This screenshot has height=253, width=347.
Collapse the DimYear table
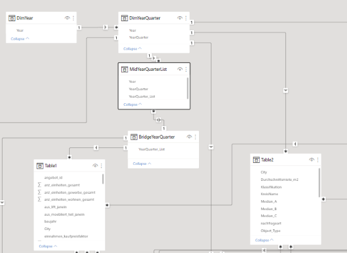(20, 39)
